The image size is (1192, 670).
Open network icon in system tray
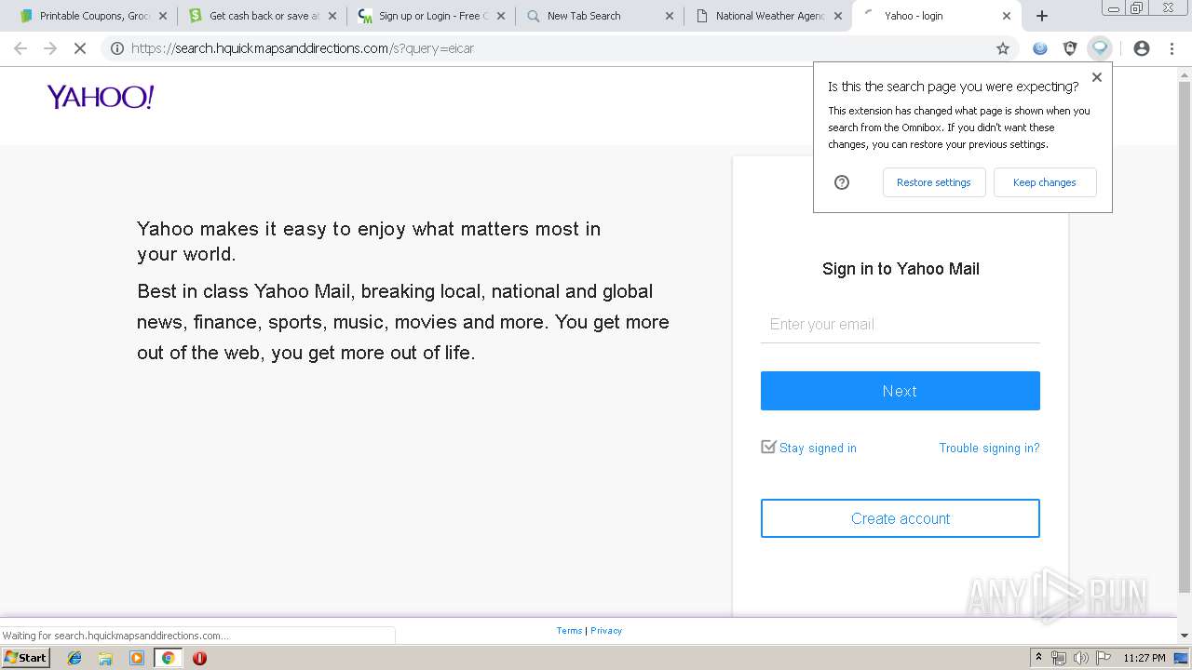1059,658
